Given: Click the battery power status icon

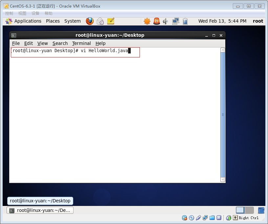Looking at the screenshot, I should click(x=185, y=21).
